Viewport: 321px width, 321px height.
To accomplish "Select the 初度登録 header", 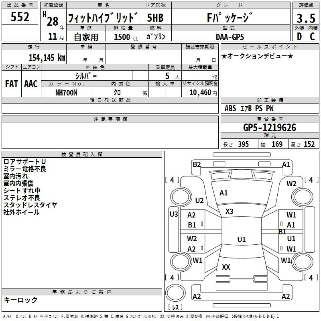I will click(x=53, y=5).
